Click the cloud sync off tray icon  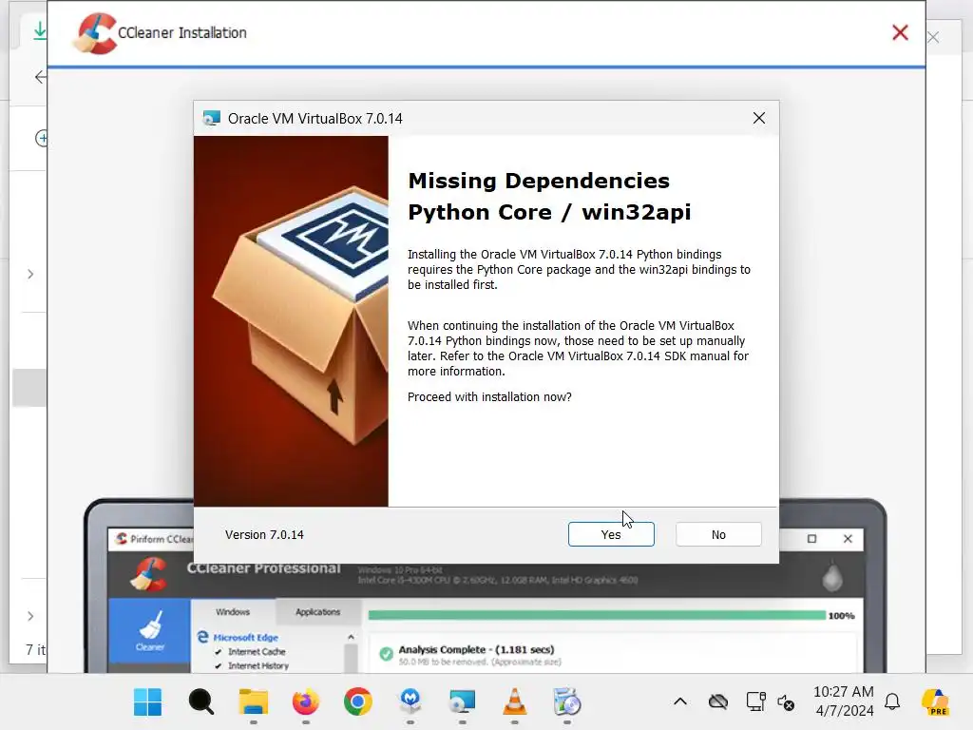click(718, 701)
